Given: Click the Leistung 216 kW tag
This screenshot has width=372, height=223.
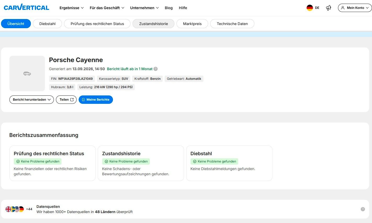Looking at the screenshot, I should point(106,87).
